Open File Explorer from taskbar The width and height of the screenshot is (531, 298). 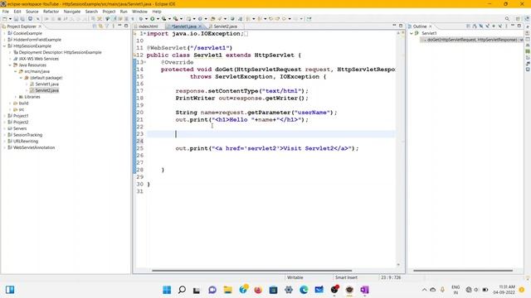(227, 290)
